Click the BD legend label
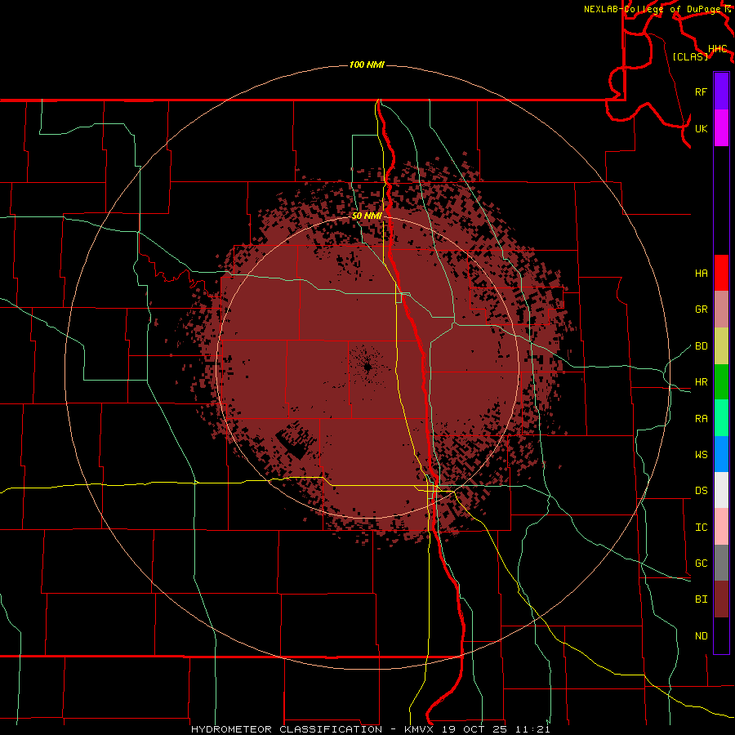 [x=701, y=346]
